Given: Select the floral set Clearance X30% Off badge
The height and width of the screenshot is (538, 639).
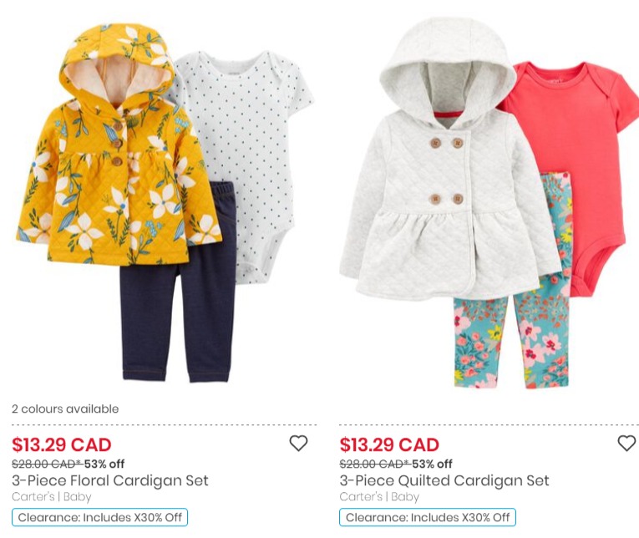Looking at the screenshot, I should [x=100, y=517].
